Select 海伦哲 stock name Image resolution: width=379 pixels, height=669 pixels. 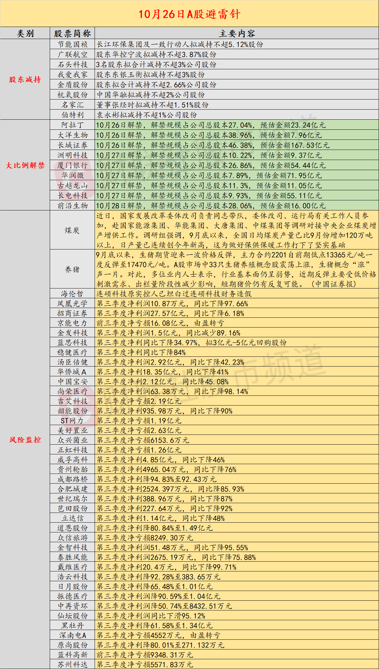coord(72,294)
